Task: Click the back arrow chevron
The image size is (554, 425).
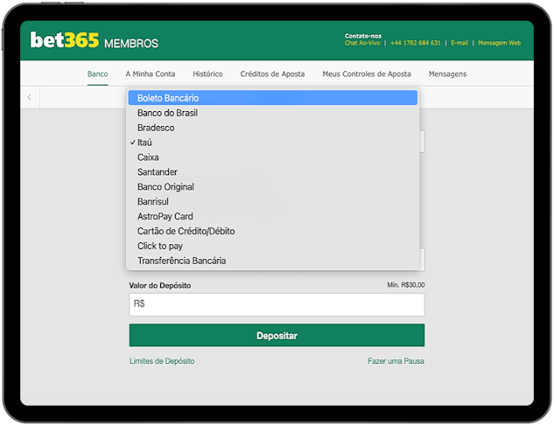Action: (30, 97)
